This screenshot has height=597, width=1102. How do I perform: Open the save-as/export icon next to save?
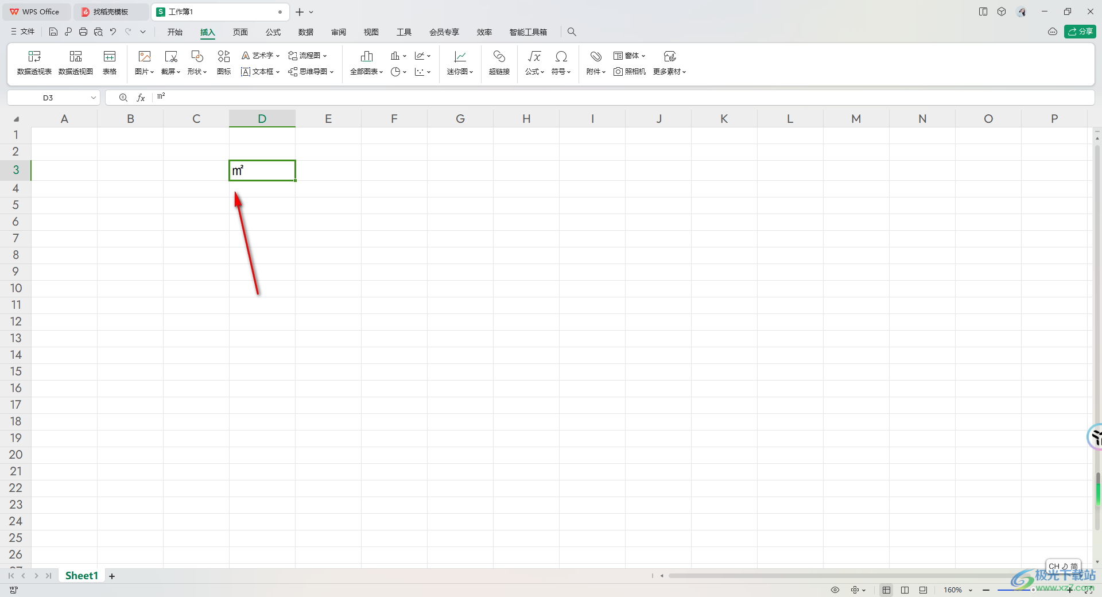point(68,32)
